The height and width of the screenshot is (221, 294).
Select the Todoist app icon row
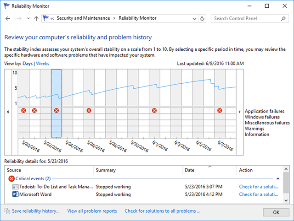point(15,187)
